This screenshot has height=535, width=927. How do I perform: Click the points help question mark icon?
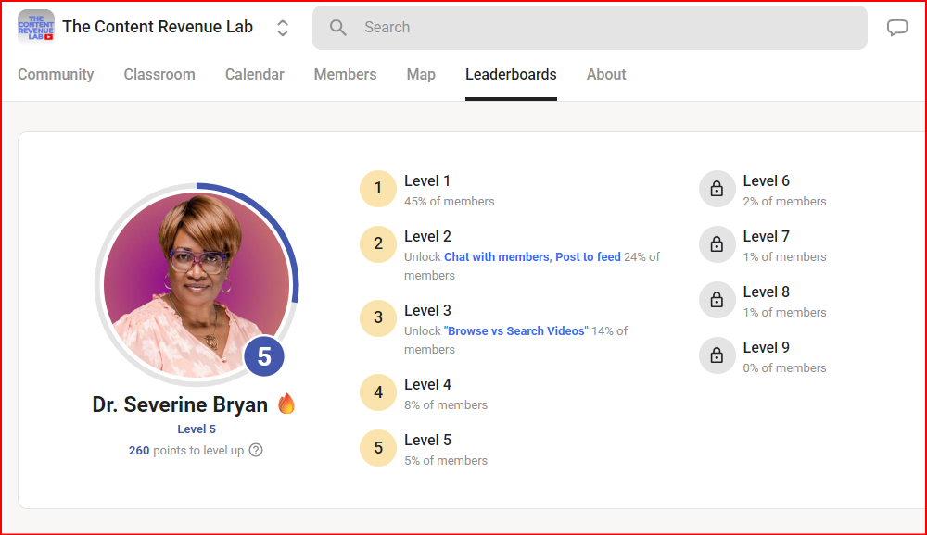[x=256, y=451]
